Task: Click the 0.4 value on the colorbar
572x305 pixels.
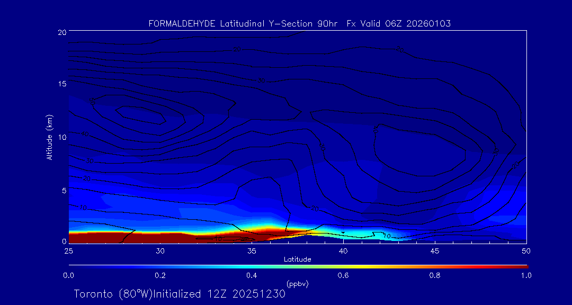Action: (x=252, y=275)
